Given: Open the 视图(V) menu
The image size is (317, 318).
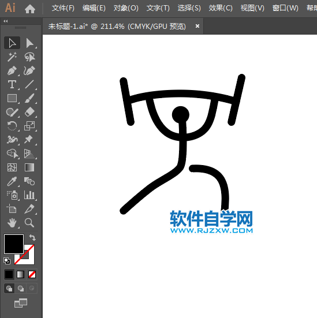Looking at the screenshot, I should (x=252, y=8).
